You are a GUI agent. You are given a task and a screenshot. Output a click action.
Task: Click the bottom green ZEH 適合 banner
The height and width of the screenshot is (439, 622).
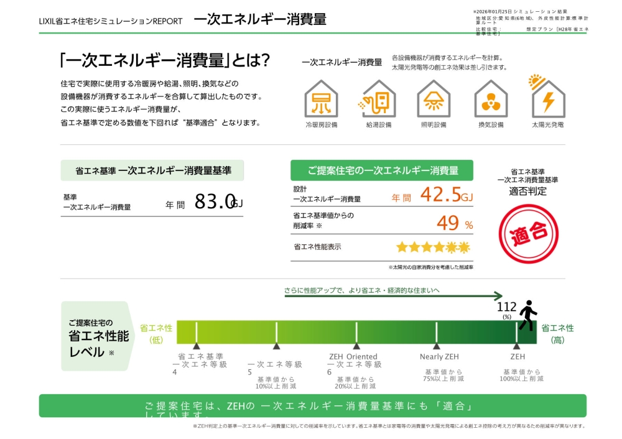[x=312, y=406]
